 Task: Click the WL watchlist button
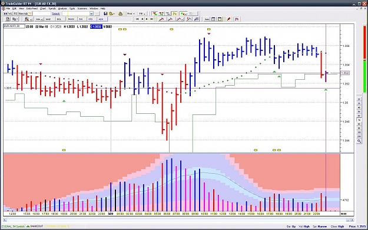pyautogui.click(x=10, y=13)
